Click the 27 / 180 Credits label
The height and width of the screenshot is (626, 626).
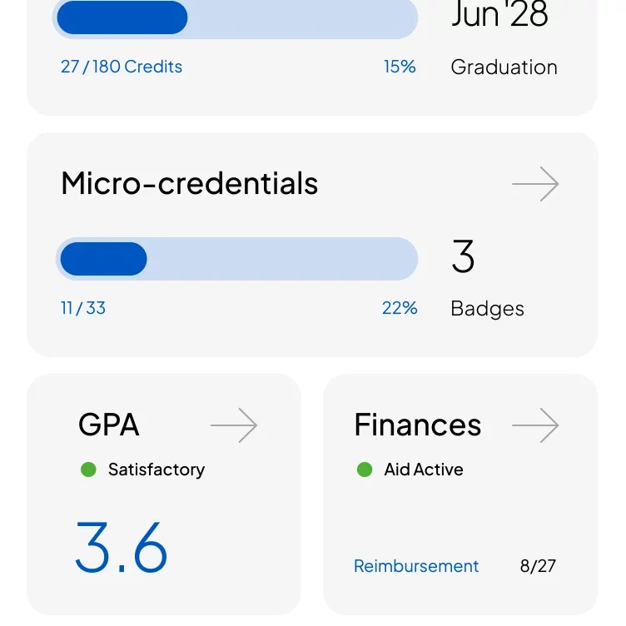122,67
